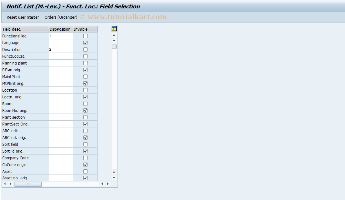The width and height of the screenshot is (345, 200).
Task: Click the scroll up arrow at top of table
Action: [114, 35]
